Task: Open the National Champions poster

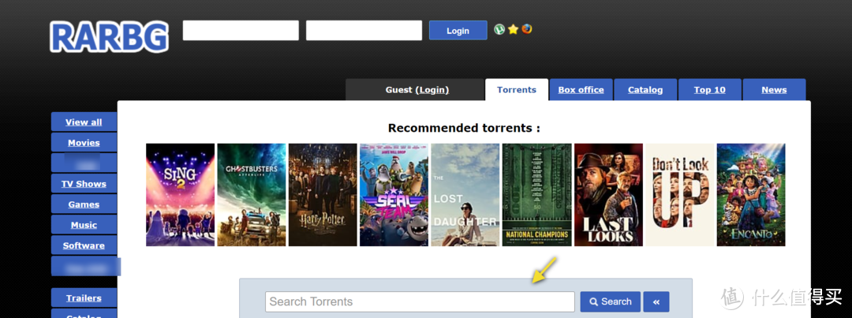Action: point(537,195)
